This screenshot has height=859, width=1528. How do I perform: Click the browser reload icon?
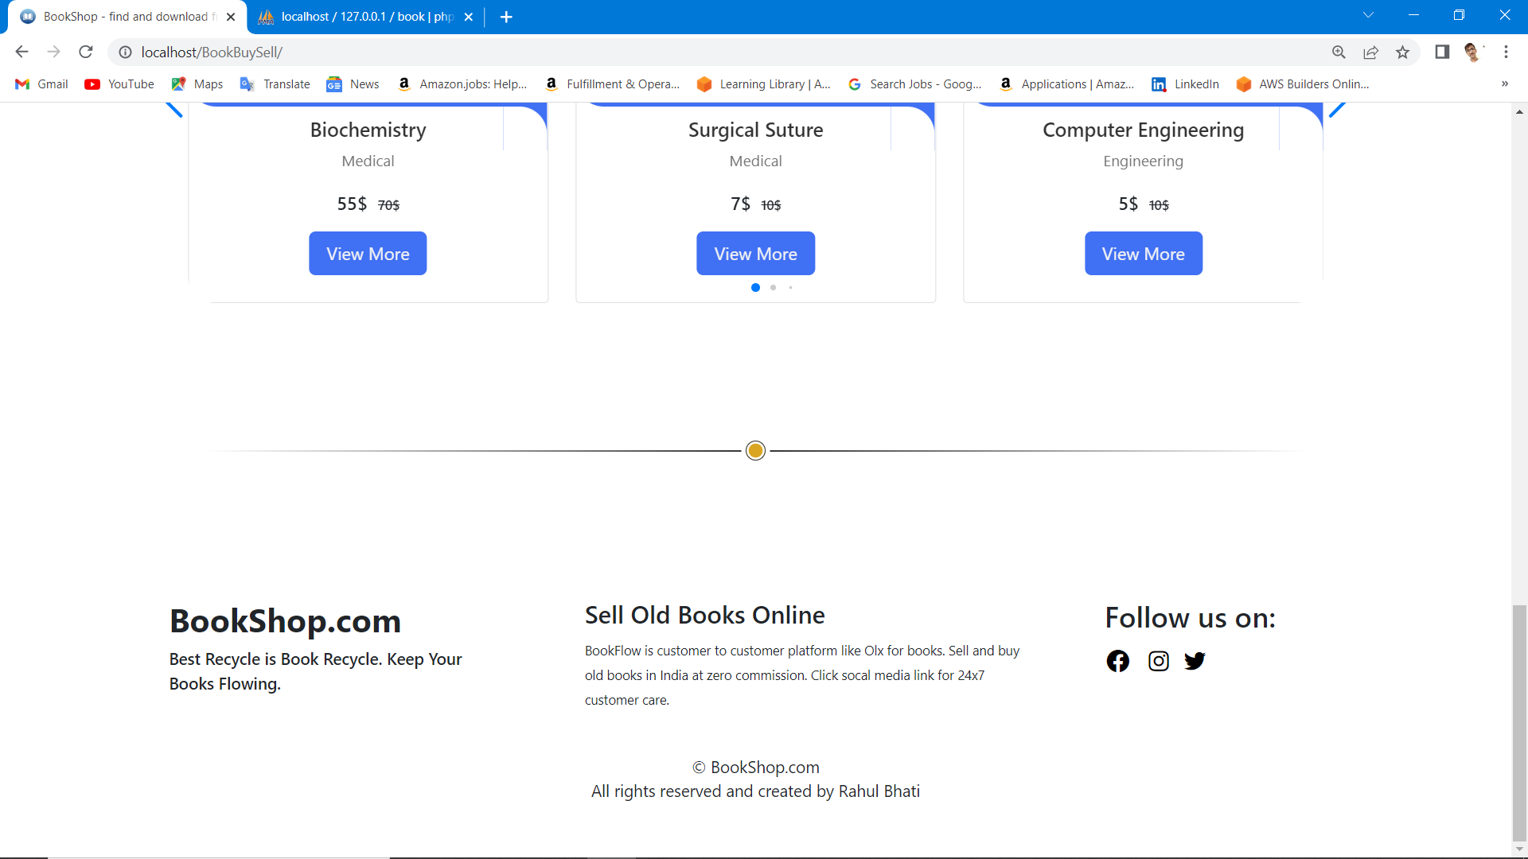pos(86,52)
